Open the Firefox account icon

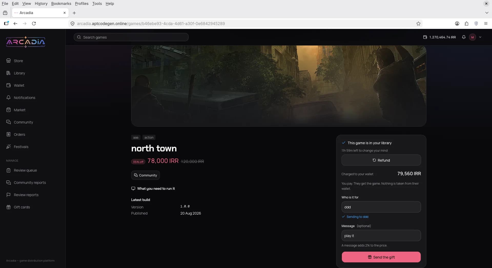pos(457,24)
